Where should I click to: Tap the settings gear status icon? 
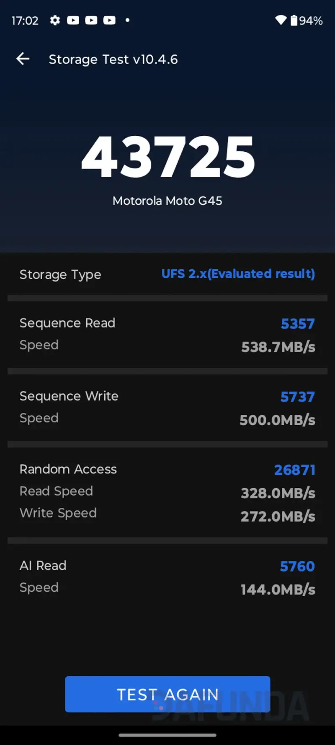(x=55, y=20)
